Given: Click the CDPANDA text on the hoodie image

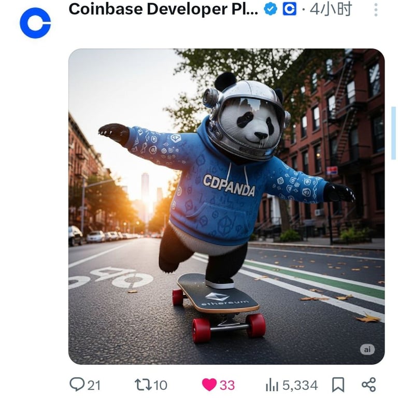Looking at the screenshot, I should tap(229, 186).
